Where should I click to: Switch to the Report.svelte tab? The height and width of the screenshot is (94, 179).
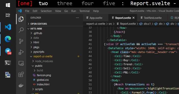tap(123, 18)
